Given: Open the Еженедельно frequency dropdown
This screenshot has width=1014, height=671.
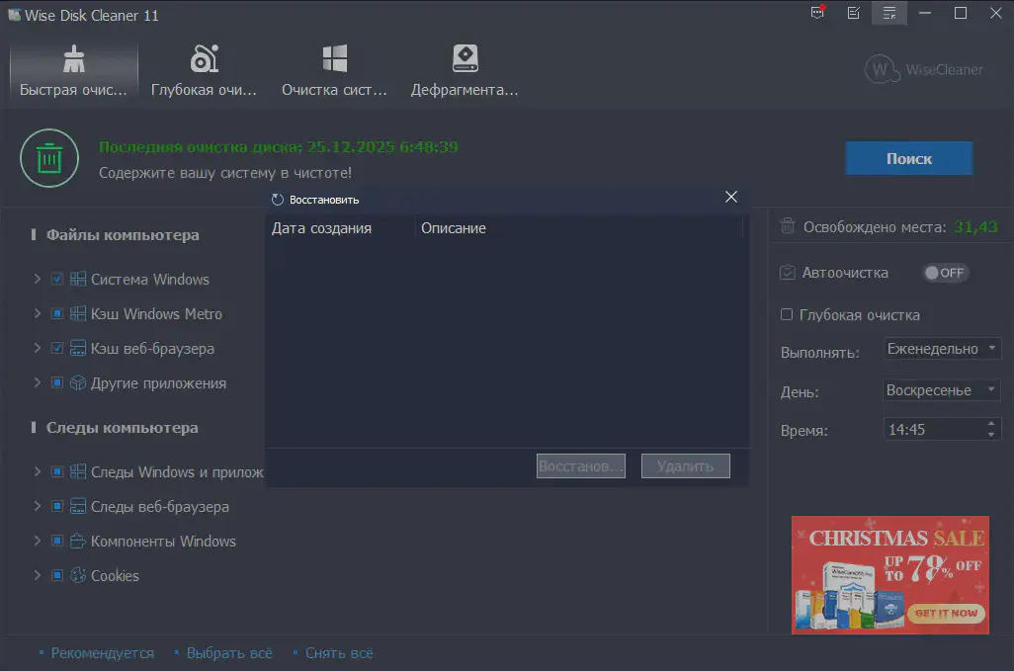Looking at the screenshot, I should (x=942, y=349).
